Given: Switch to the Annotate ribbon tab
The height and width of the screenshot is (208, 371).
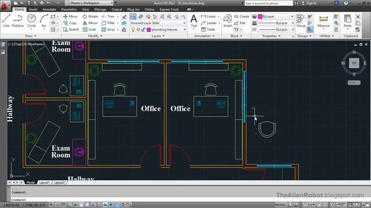Looking at the screenshot, I should 49,9.
